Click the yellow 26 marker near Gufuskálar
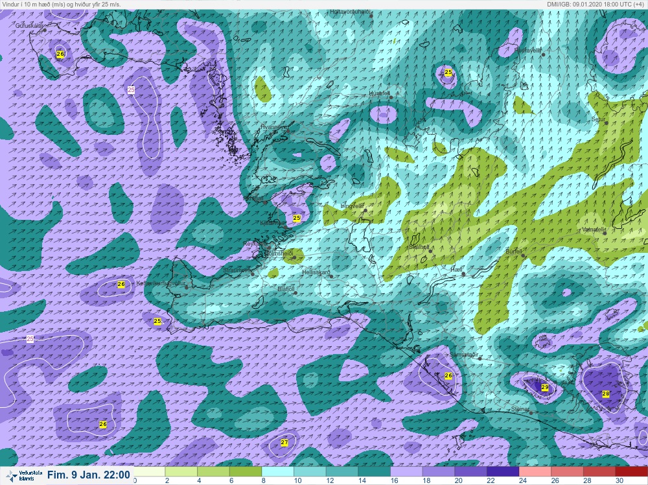This screenshot has width=648, height=485. (60, 54)
